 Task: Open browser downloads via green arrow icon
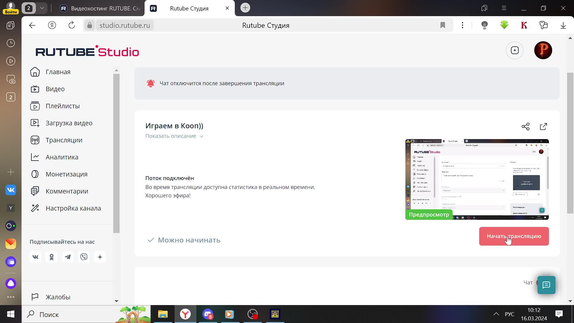(x=504, y=25)
